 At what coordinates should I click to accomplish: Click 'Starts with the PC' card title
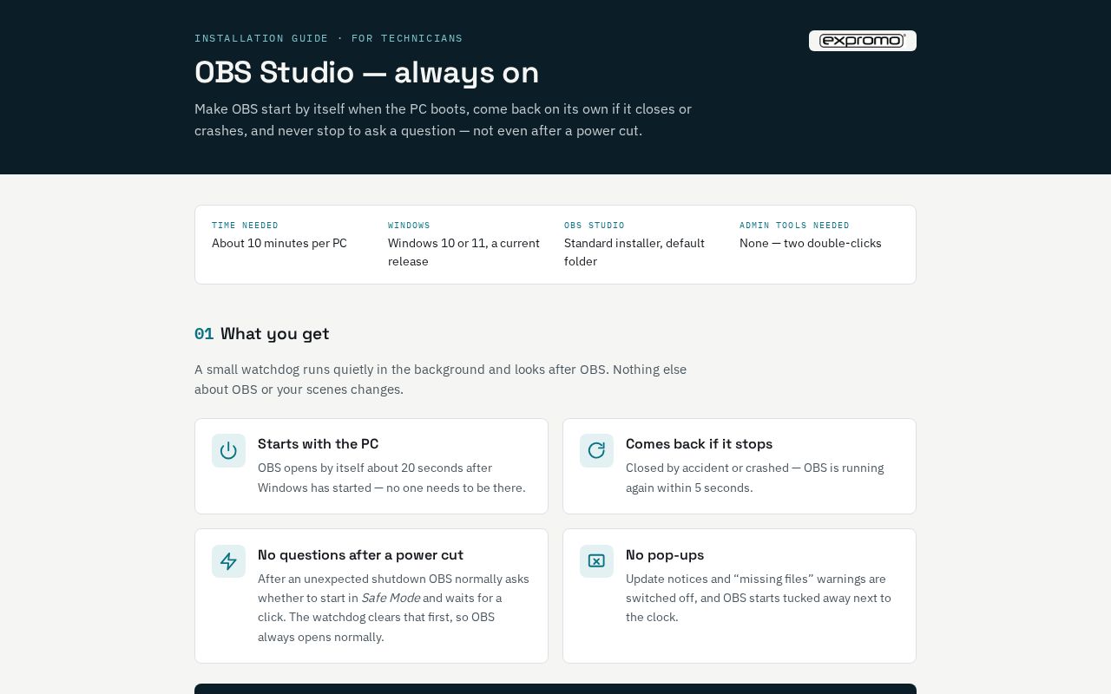318,443
